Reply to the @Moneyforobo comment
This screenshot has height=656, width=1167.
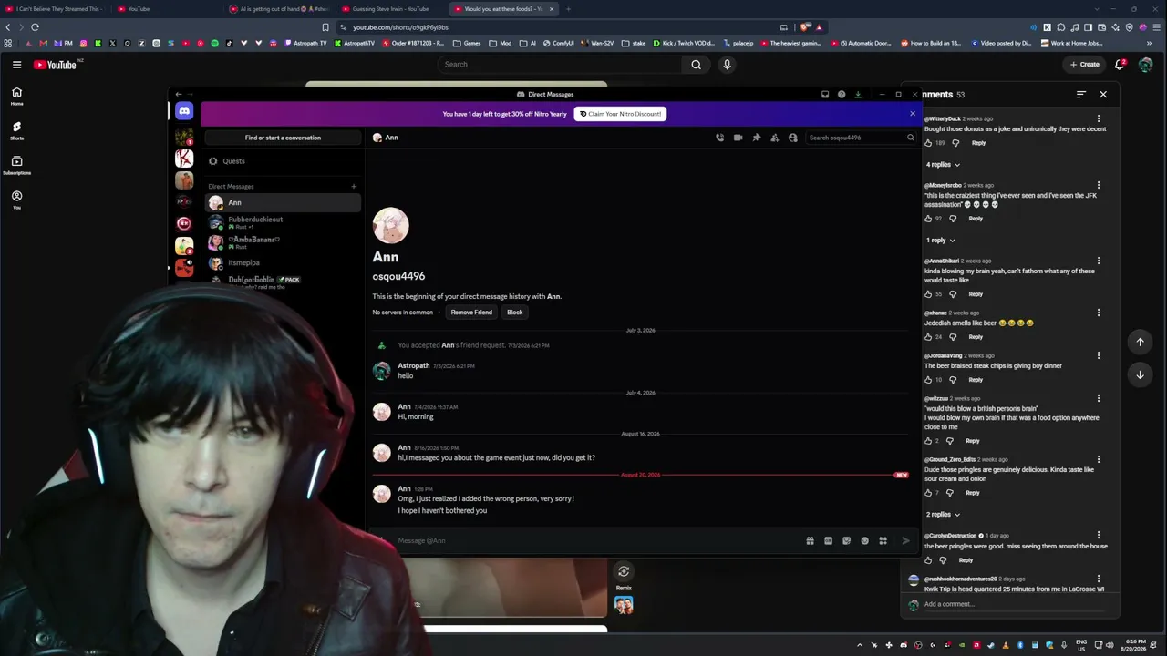tap(976, 219)
